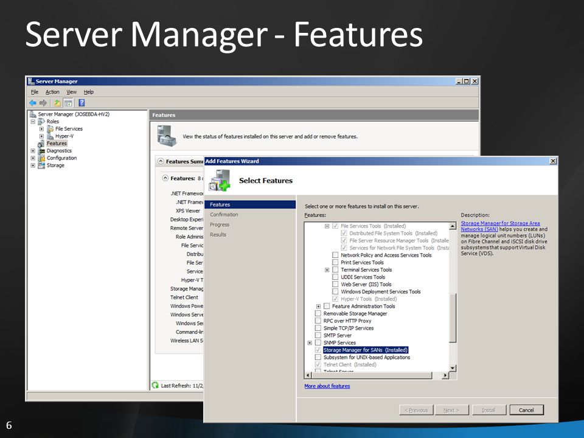Check Web Server (IIS) Tools
584x438 pixels.
pyautogui.click(x=335, y=284)
